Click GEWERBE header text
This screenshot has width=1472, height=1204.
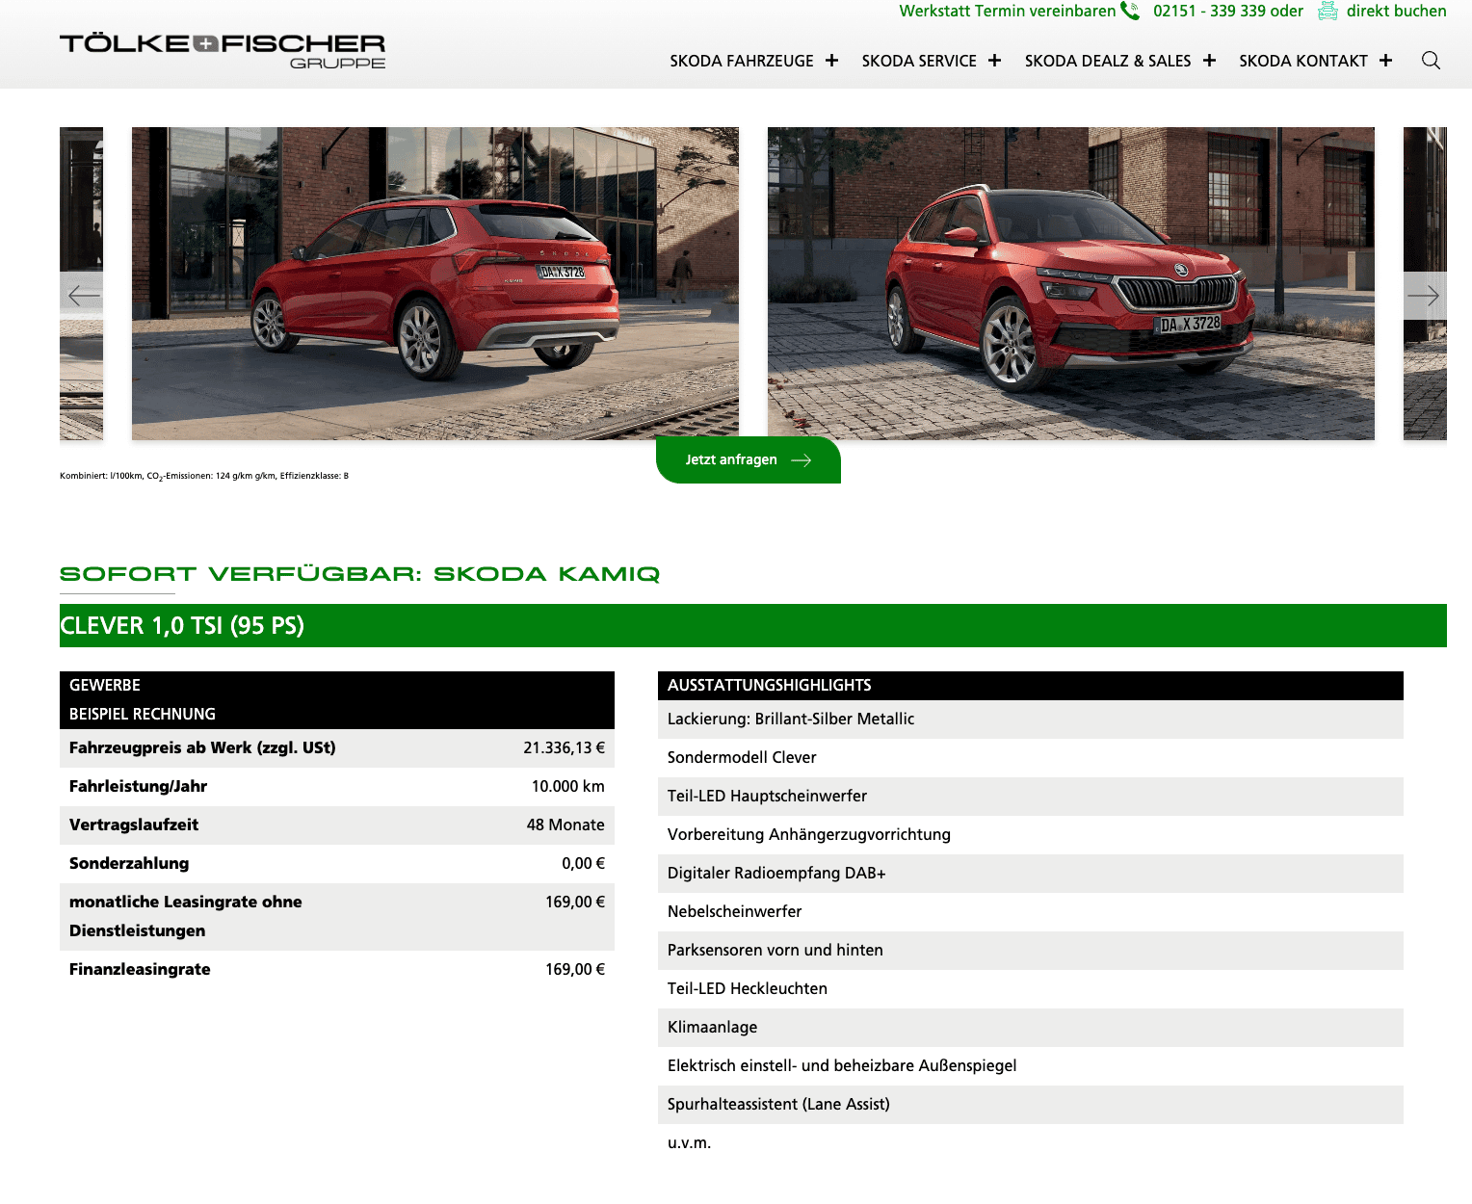(x=105, y=686)
